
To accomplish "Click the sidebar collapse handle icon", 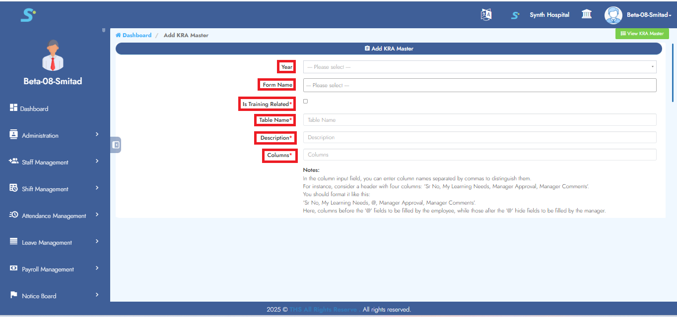I will [116, 145].
